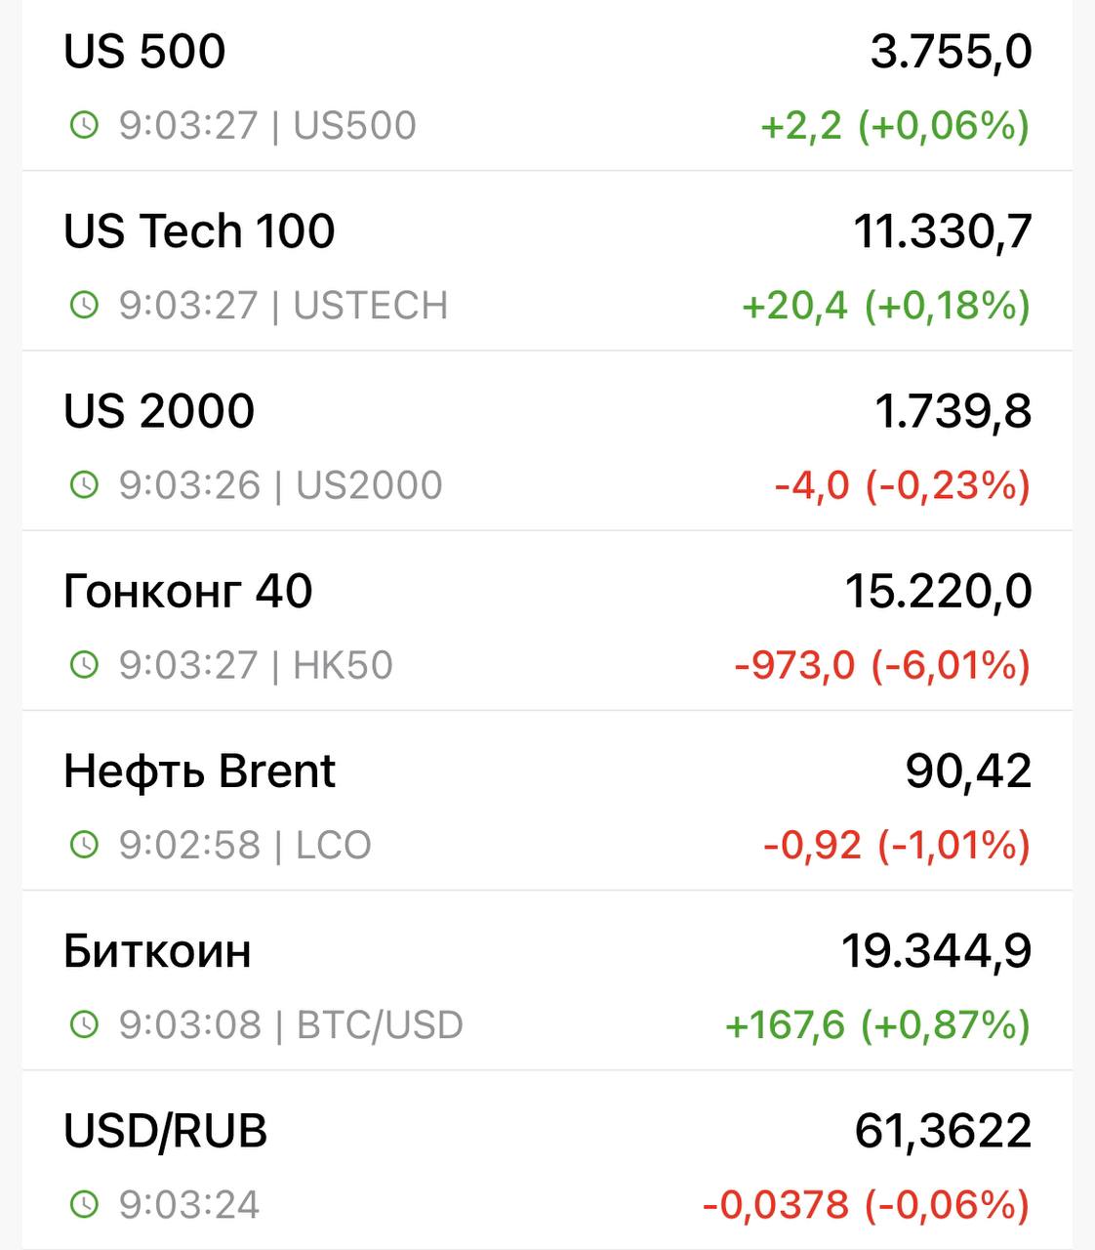Tap the clock icon beside LCO ticker
This screenshot has width=1095, height=1250.
pos(85,845)
